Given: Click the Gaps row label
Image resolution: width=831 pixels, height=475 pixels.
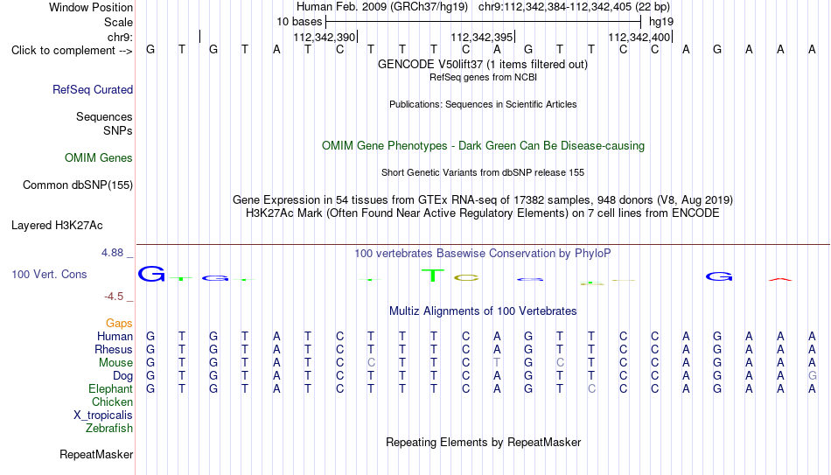Looking at the screenshot, I should pos(119,323).
